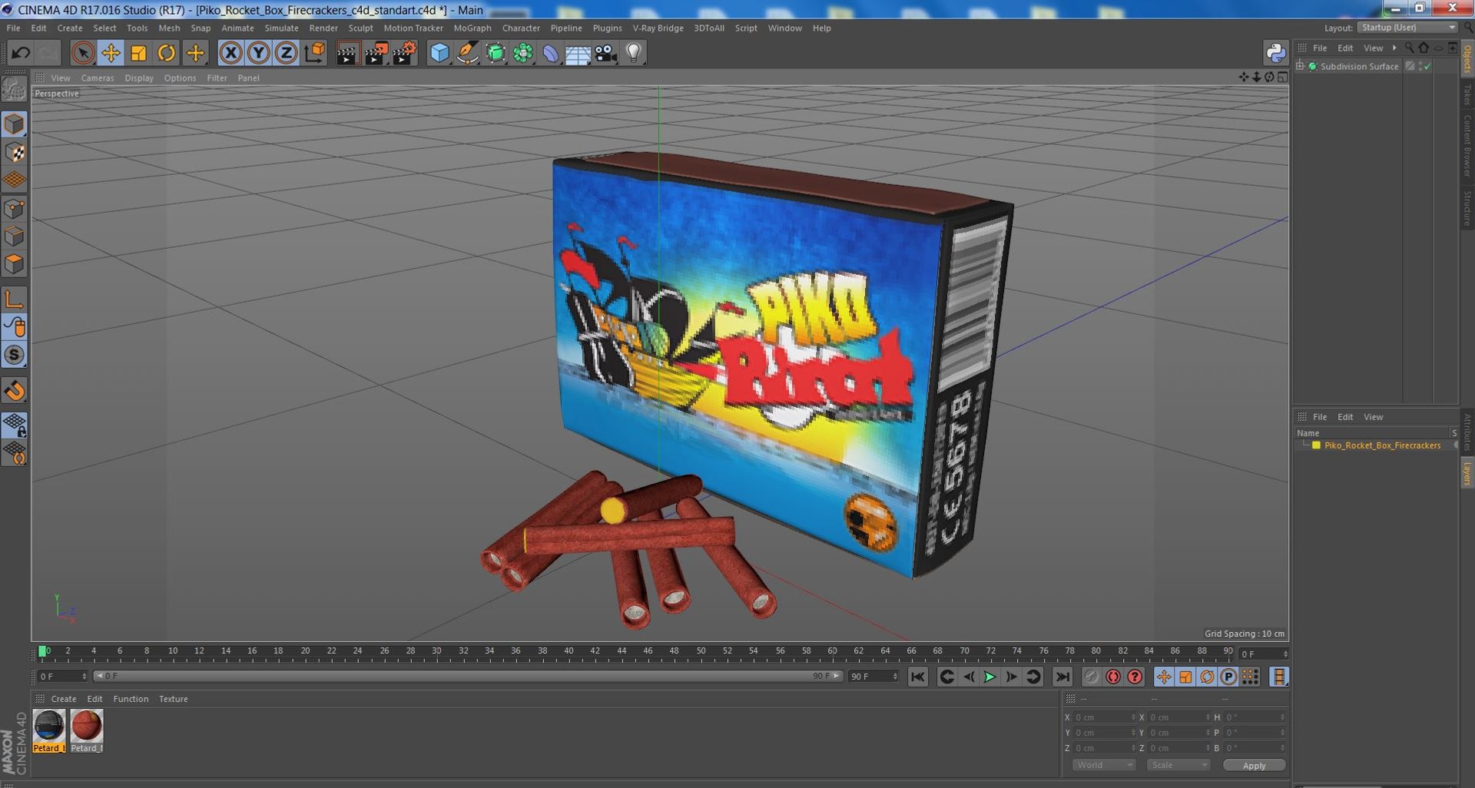Toggle Z axis lock
The image size is (1475, 788).
click(286, 53)
